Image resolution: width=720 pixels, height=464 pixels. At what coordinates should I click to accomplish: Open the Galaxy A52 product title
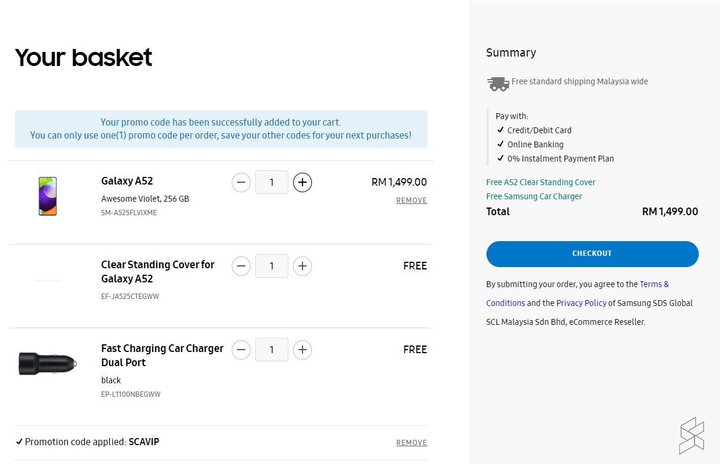click(x=127, y=181)
